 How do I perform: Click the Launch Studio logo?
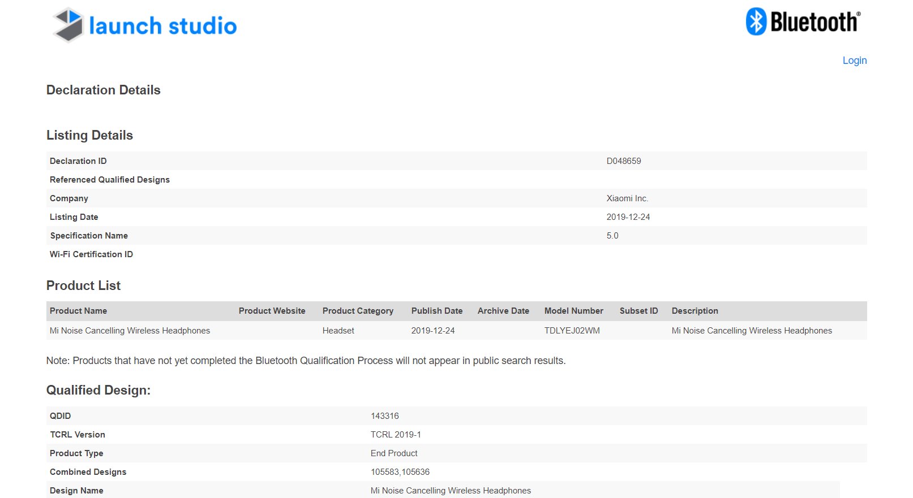click(145, 25)
